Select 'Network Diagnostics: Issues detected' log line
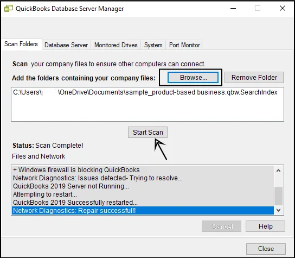 pyautogui.click(x=143, y=178)
